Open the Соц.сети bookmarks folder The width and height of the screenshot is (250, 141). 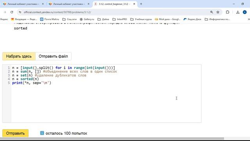(x=70, y=19)
